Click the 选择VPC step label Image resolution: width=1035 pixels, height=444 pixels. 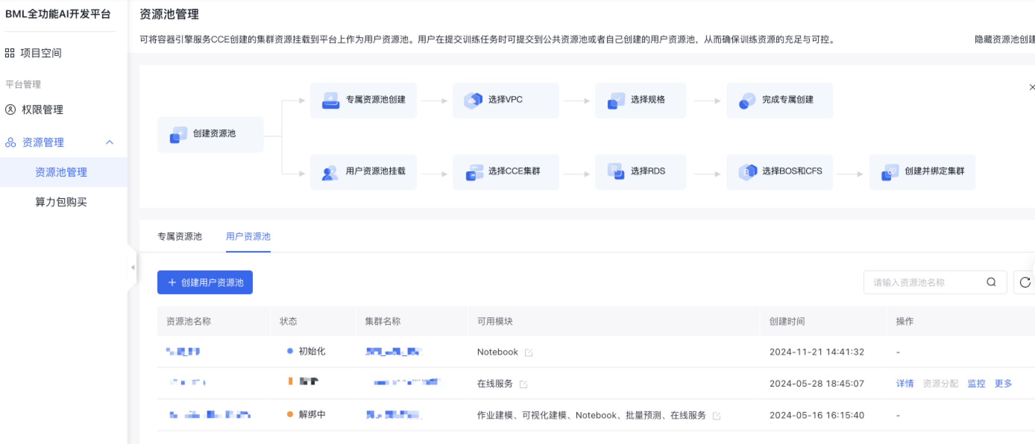[505, 99]
